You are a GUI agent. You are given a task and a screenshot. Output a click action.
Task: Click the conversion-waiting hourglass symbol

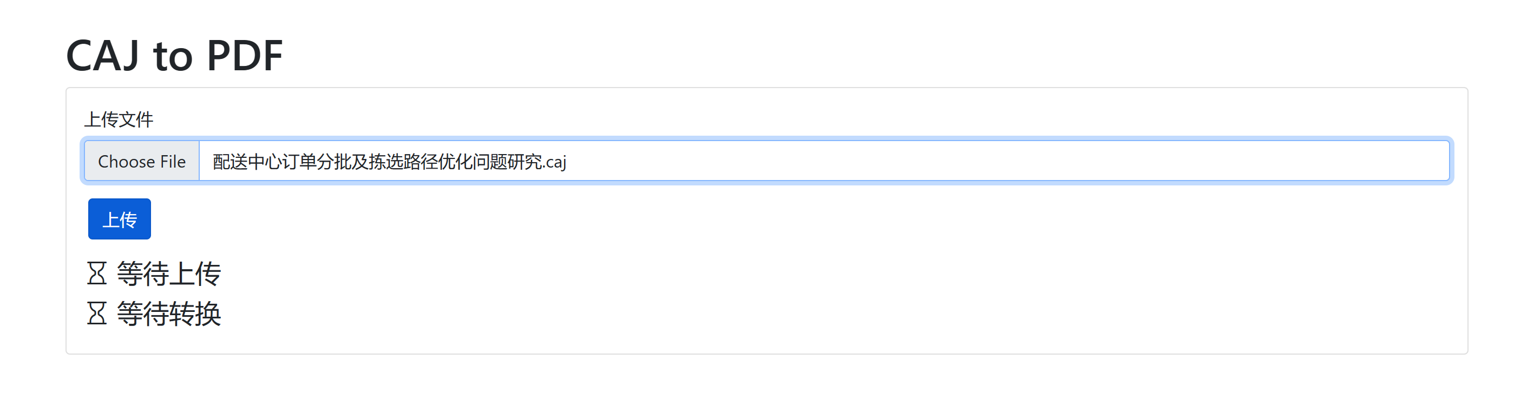97,315
